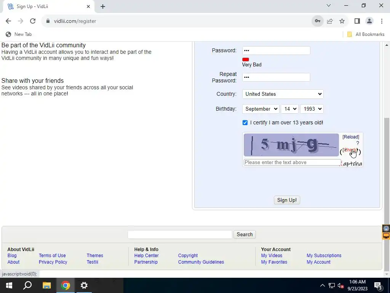The width and height of the screenshot is (390, 293).
Task: Open Settings from the taskbar gear
Action: click(x=84, y=285)
